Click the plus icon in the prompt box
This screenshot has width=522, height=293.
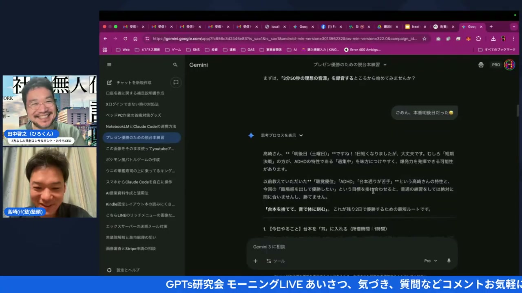coord(255,261)
